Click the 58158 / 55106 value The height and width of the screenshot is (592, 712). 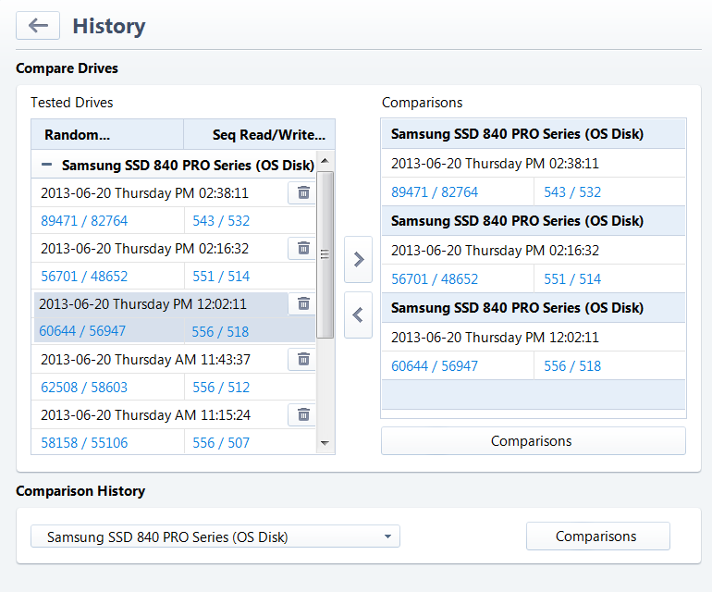(x=84, y=442)
